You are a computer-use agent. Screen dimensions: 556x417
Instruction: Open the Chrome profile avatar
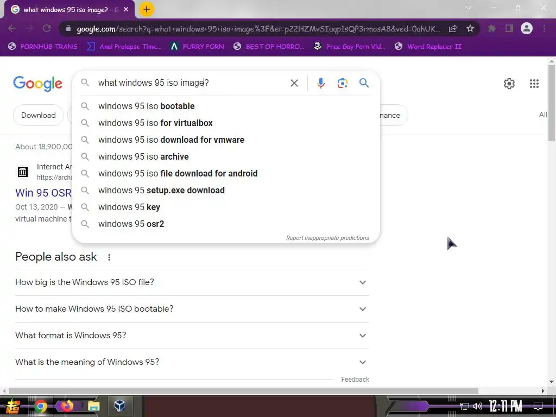[x=527, y=28]
